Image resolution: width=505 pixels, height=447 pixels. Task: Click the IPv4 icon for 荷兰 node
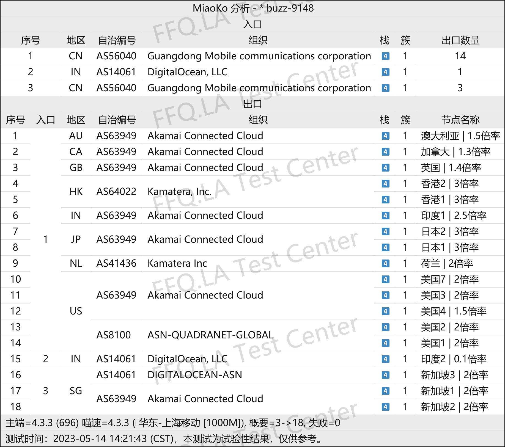[385, 263]
